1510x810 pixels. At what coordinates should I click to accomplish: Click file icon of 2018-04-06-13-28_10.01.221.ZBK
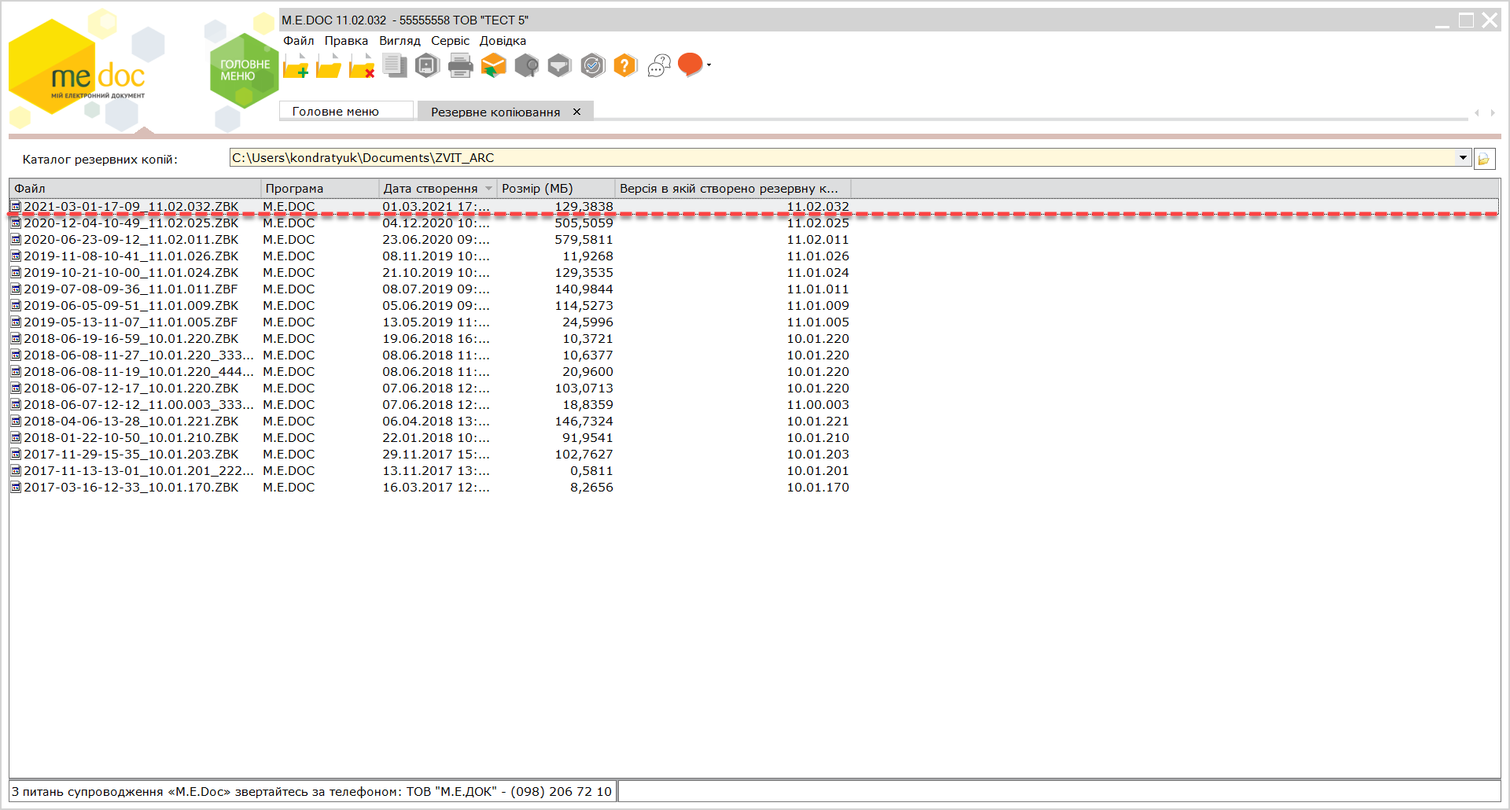pyautogui.click(x=16, y=422)
